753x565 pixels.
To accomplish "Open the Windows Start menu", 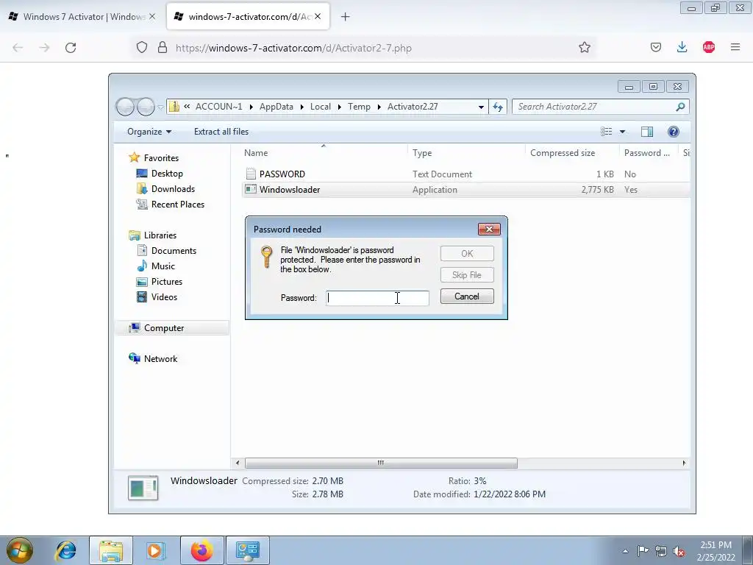I will (19, 550).
